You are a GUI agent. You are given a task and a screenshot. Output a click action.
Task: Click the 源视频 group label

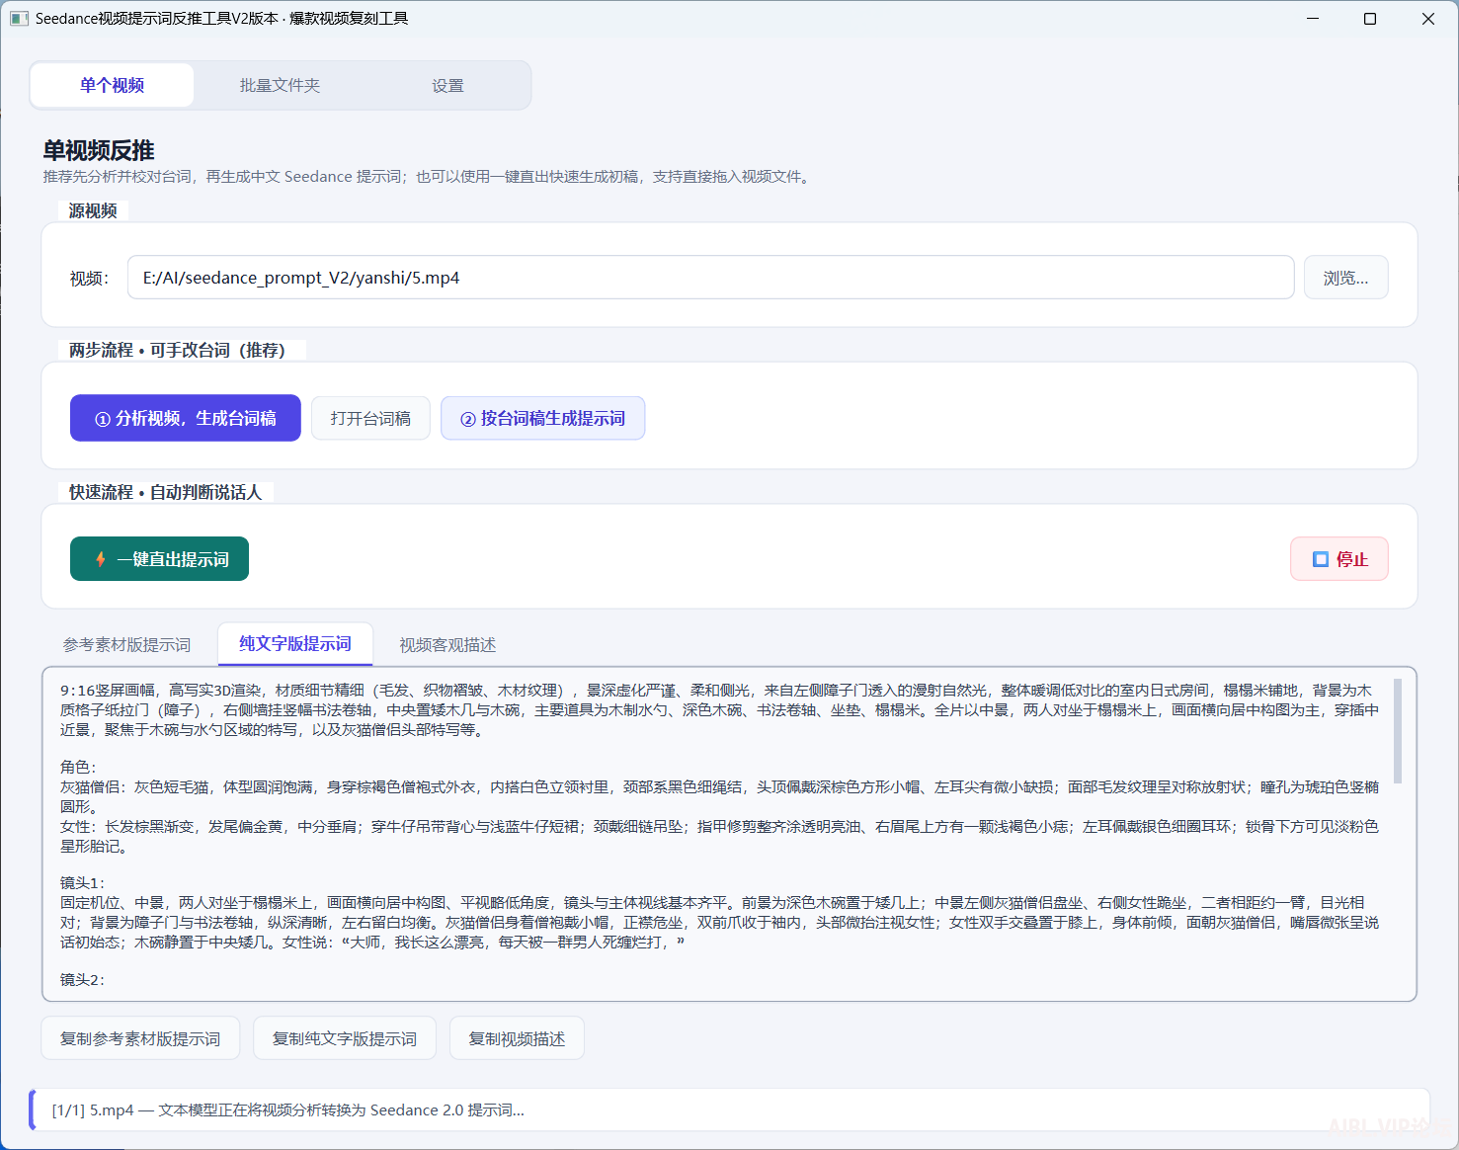coord(93,210)
